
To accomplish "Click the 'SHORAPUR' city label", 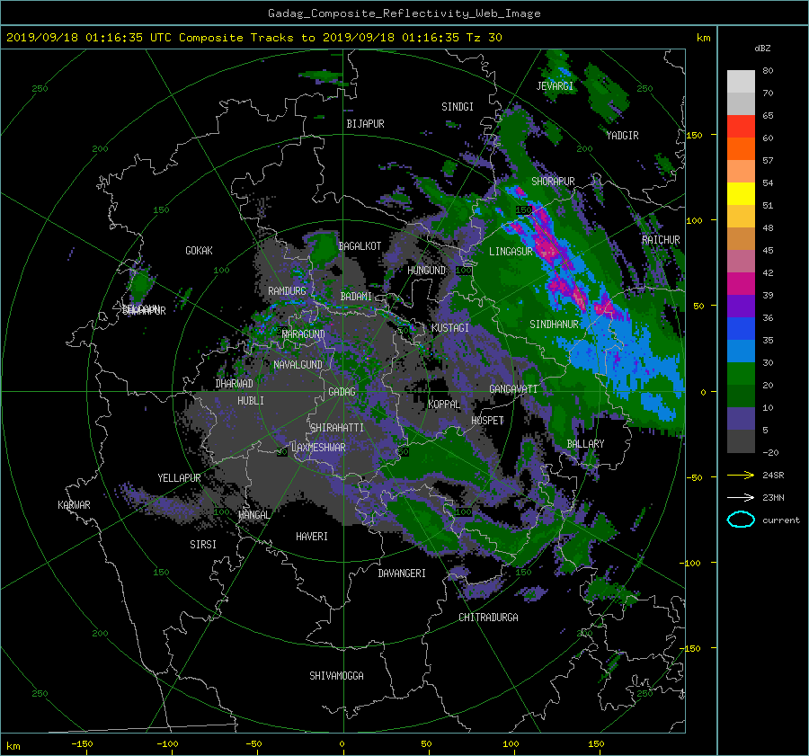I will coord(553,182).
